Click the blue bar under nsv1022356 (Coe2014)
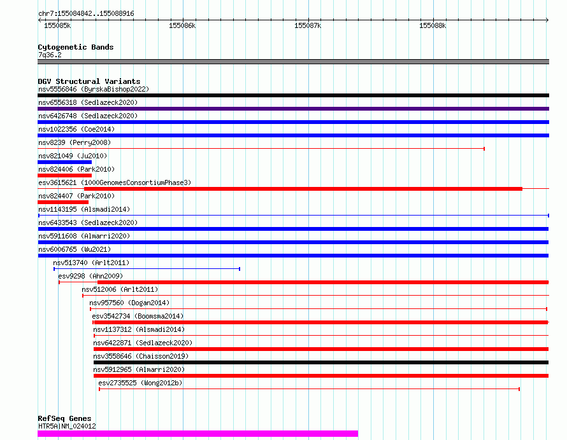567x440 pixels. [x=293, y=135]
